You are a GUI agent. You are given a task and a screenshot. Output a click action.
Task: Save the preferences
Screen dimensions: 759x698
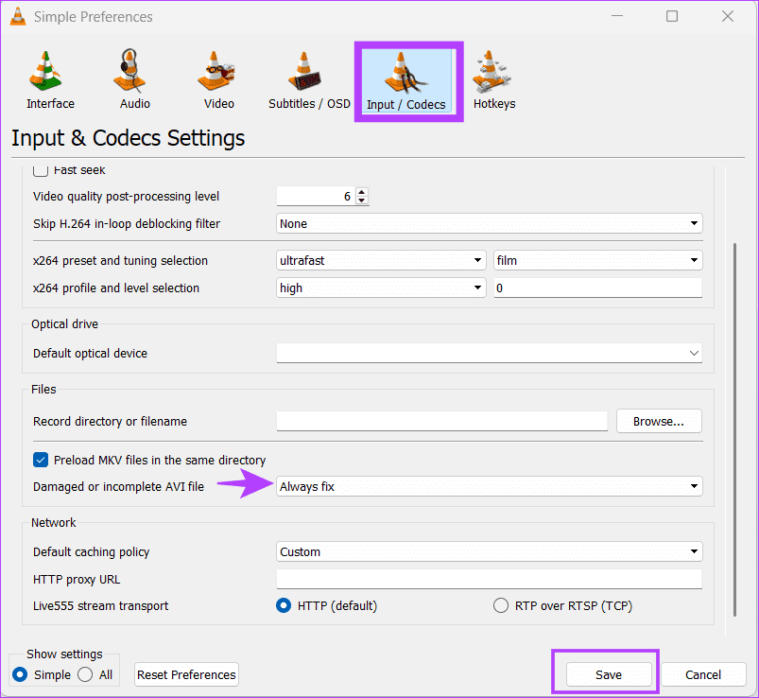point(609,674)
